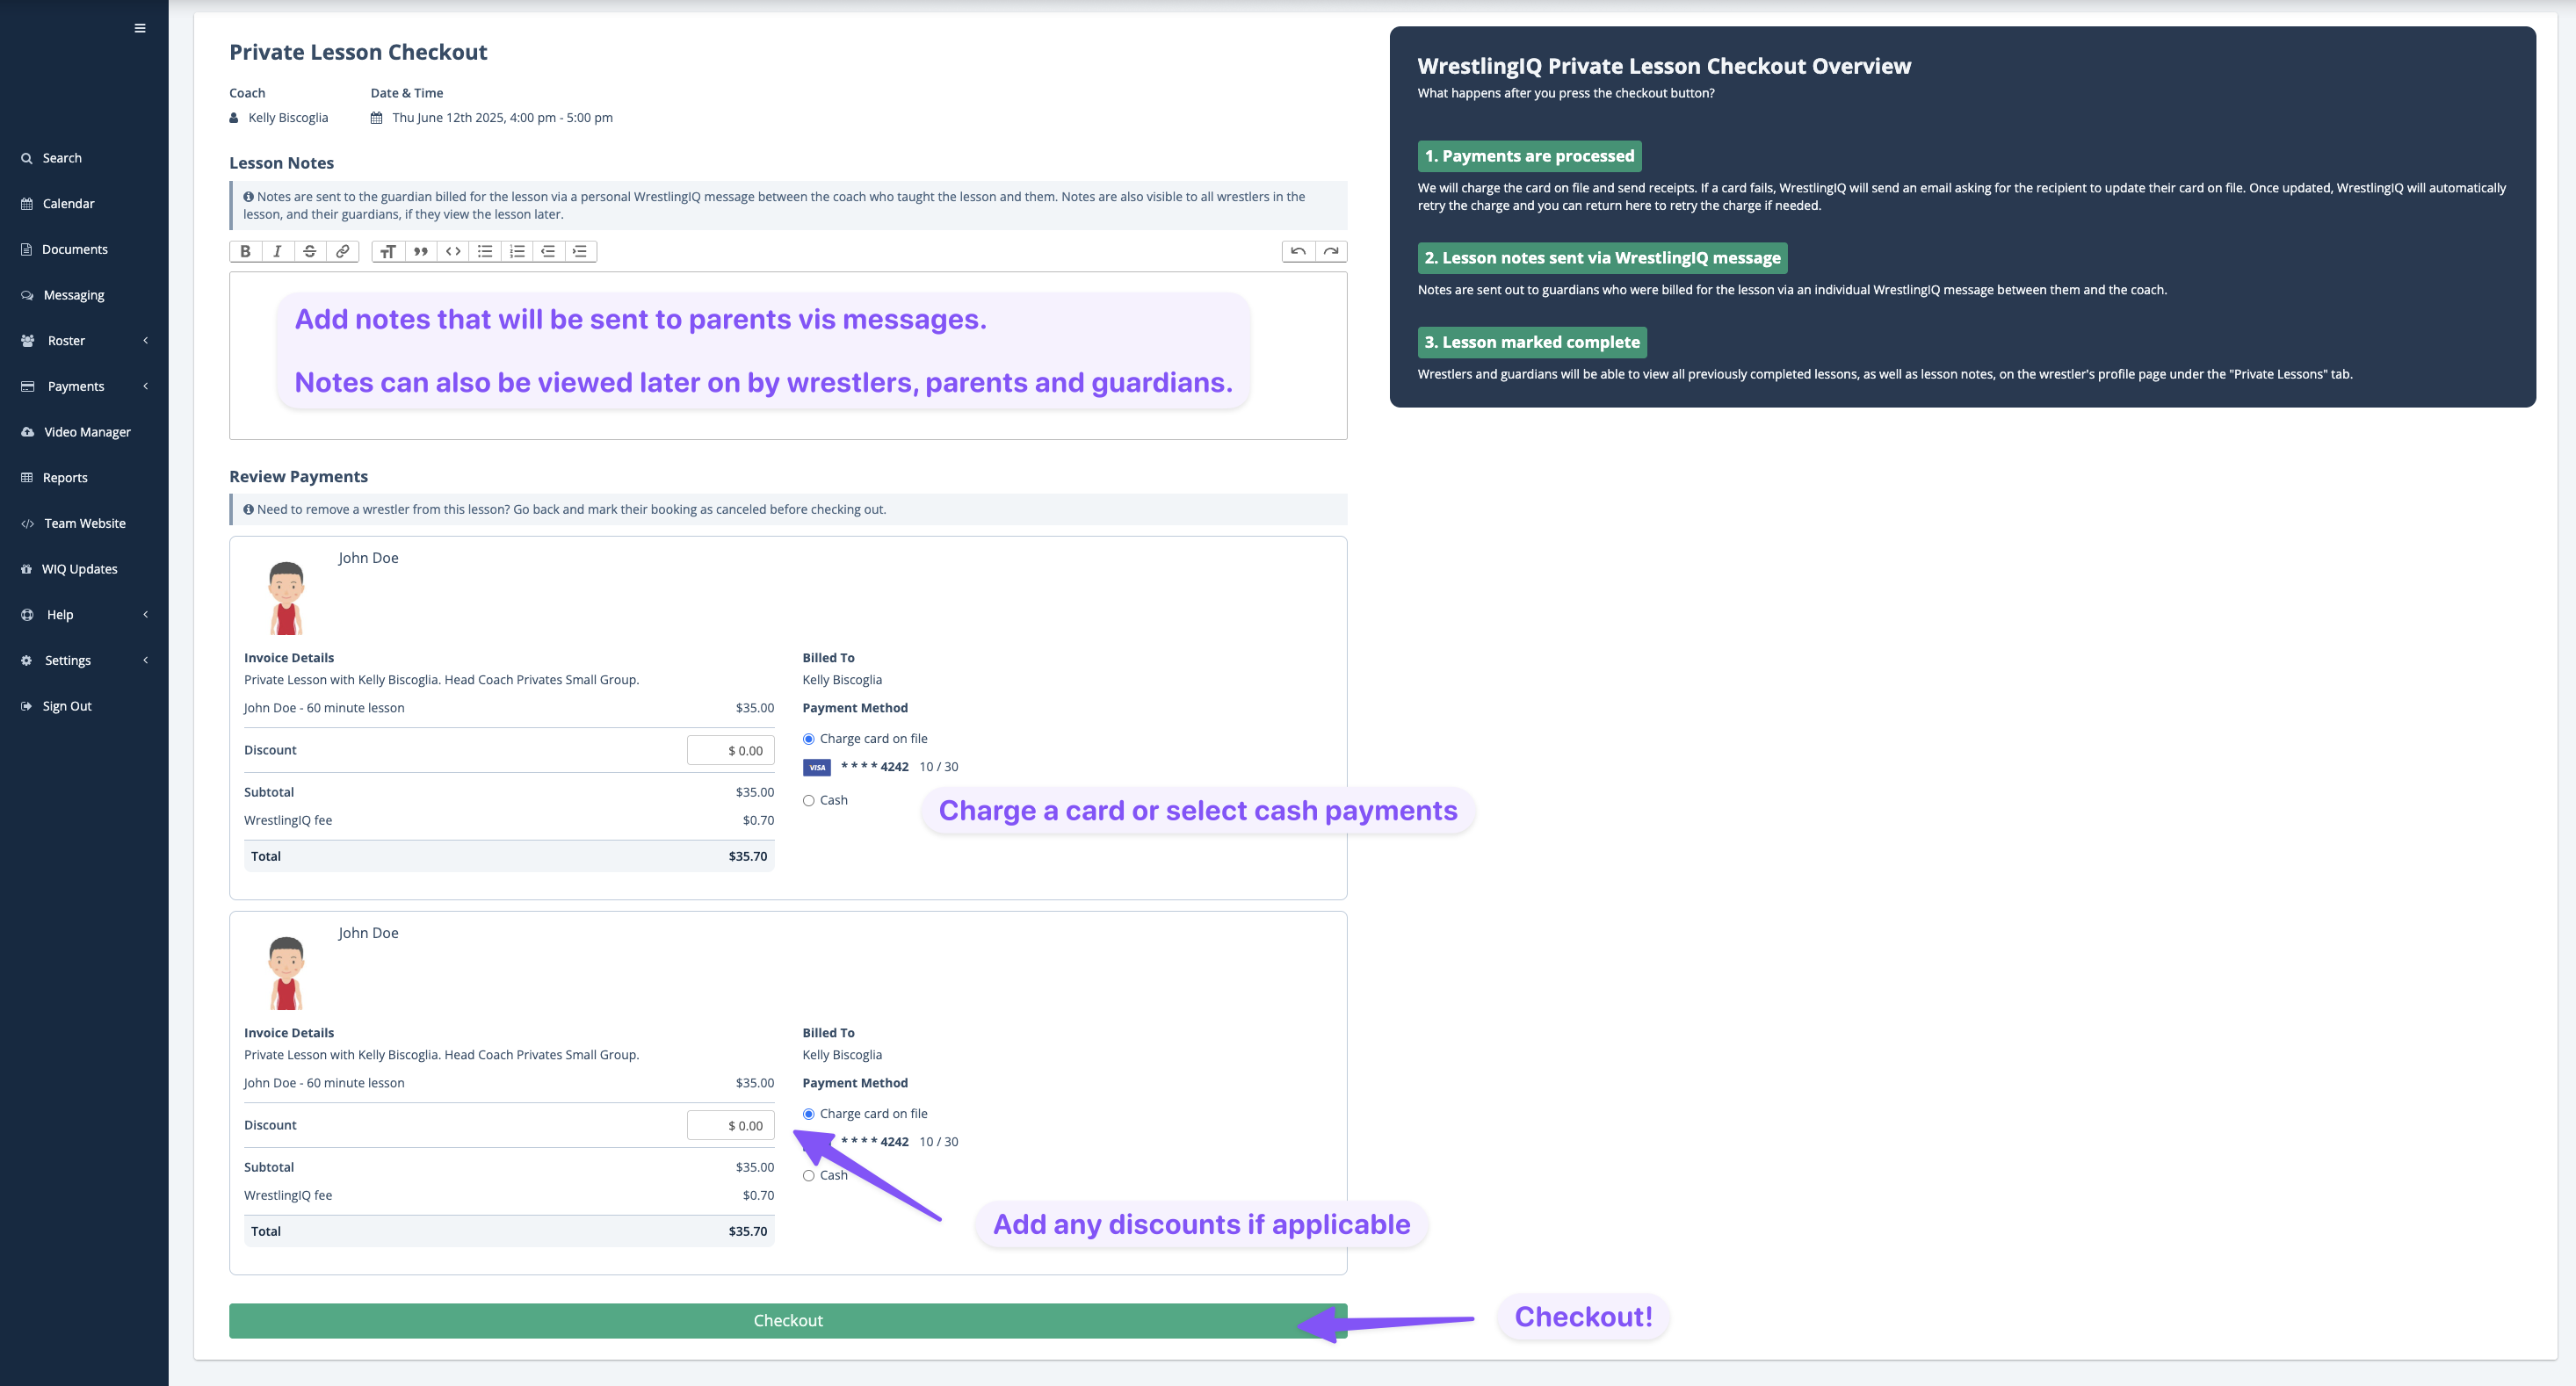Image resolution: width=2576 pixels, height=1386 pixels.
Task: Select Charge card on file, second invoice
Action: pos(809,1114)
